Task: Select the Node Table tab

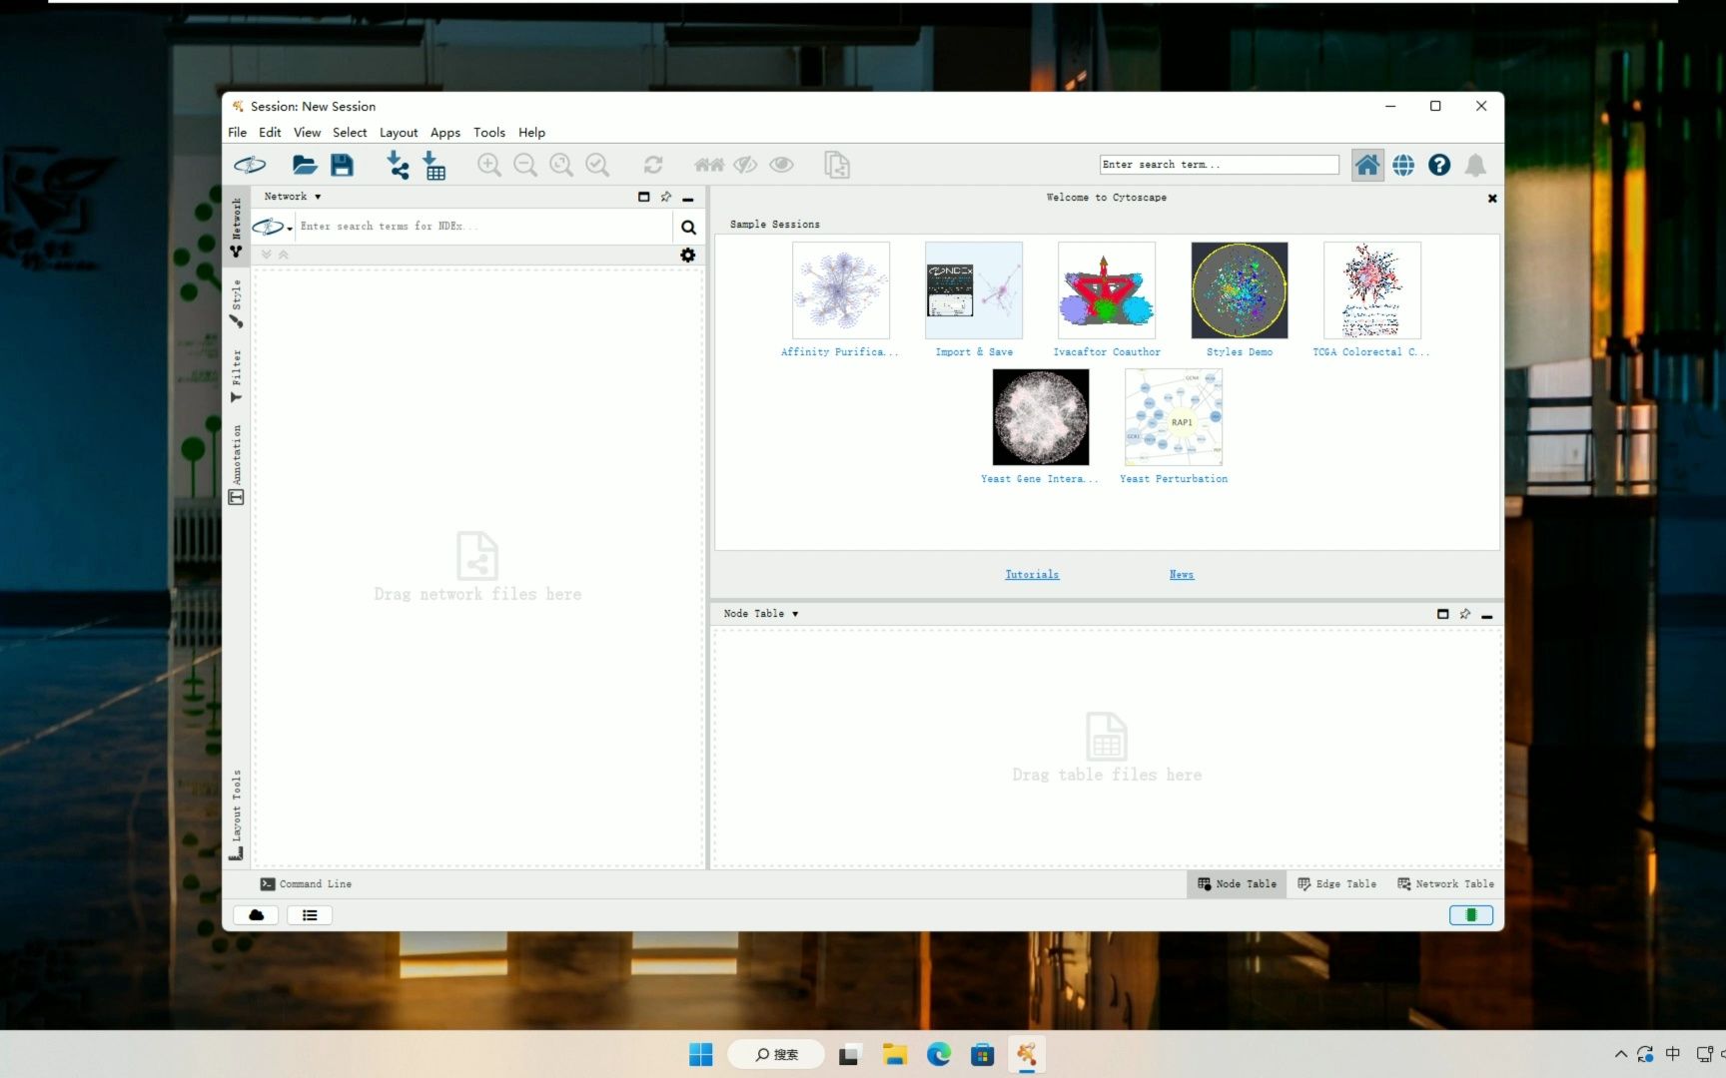Action: click(1237, 884)
